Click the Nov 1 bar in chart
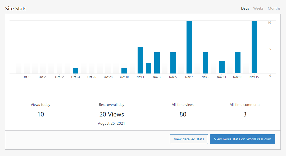The width and height of the screenshot is (286, 156). click(140, 60)
